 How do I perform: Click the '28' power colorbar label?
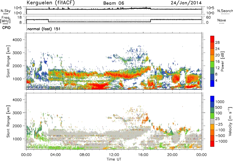pyautogui.click(x=217, y=42)
